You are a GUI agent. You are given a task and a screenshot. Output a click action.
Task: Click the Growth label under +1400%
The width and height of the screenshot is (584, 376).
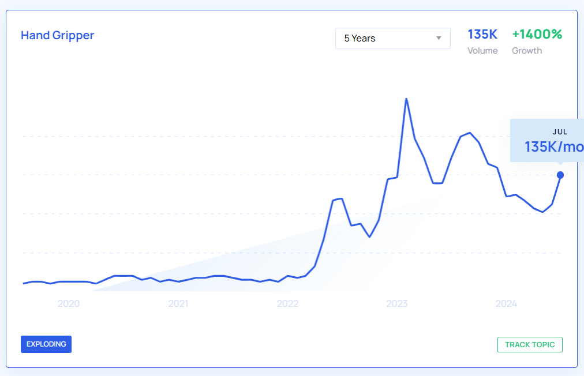(x=526, y=51)
